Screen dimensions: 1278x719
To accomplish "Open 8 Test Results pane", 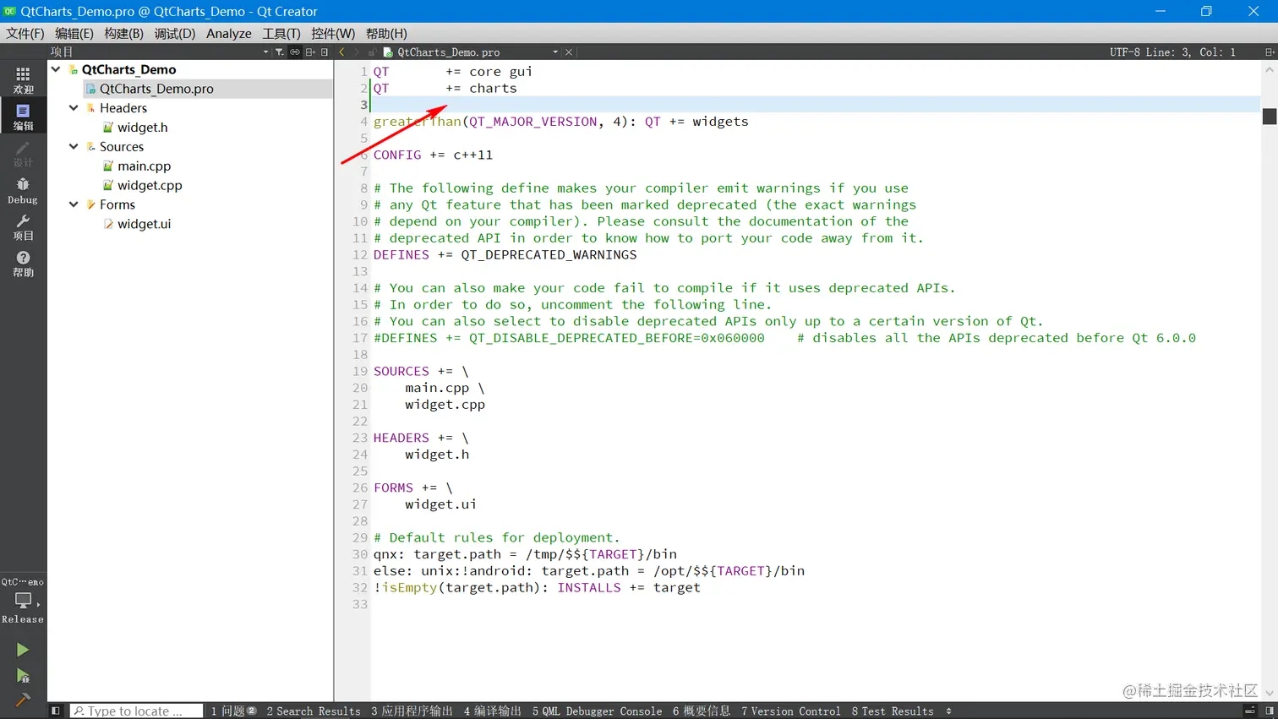I will 893,711.
